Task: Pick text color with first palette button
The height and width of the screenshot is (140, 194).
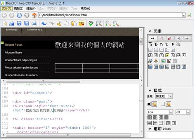Action: pos(154,104)
